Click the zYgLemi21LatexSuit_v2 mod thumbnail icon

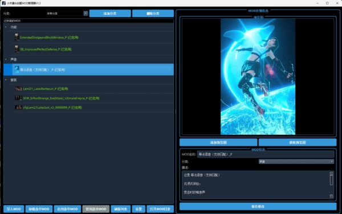tap(18, 108)
